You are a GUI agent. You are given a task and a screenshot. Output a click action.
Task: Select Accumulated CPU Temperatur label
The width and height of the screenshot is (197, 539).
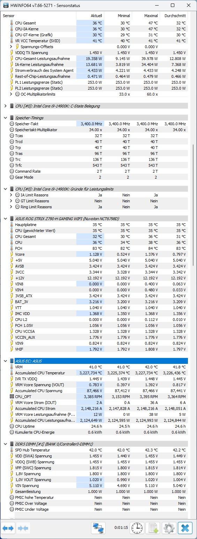tap(40, 373)
